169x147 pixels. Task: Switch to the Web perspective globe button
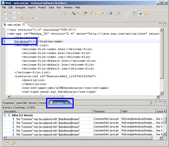140,13
